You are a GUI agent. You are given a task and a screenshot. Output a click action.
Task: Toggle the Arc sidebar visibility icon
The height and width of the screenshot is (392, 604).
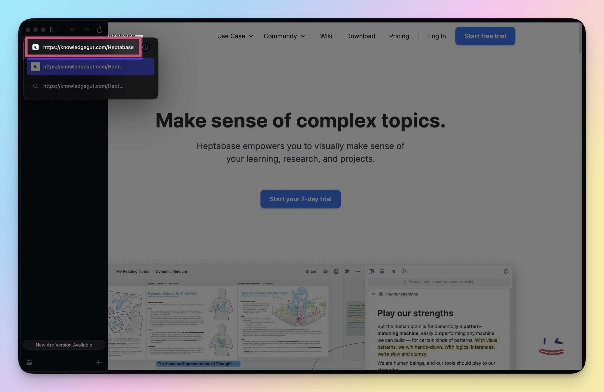click(54, 30)
